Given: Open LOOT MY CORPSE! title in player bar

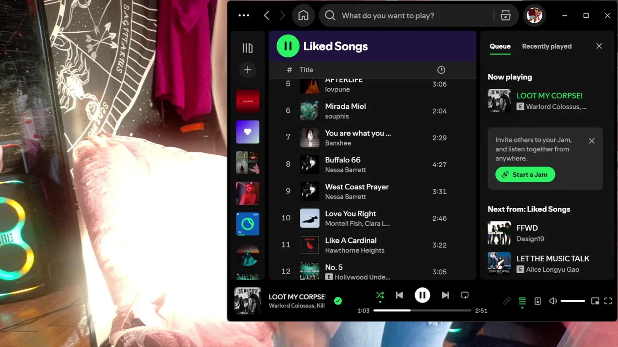Looking at the screenshot, I should [297, 297].
